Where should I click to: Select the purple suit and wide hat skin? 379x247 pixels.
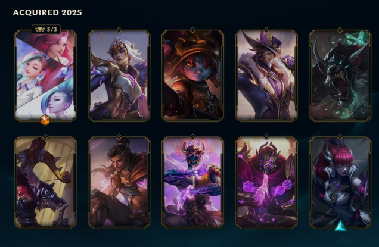[266, 76]
